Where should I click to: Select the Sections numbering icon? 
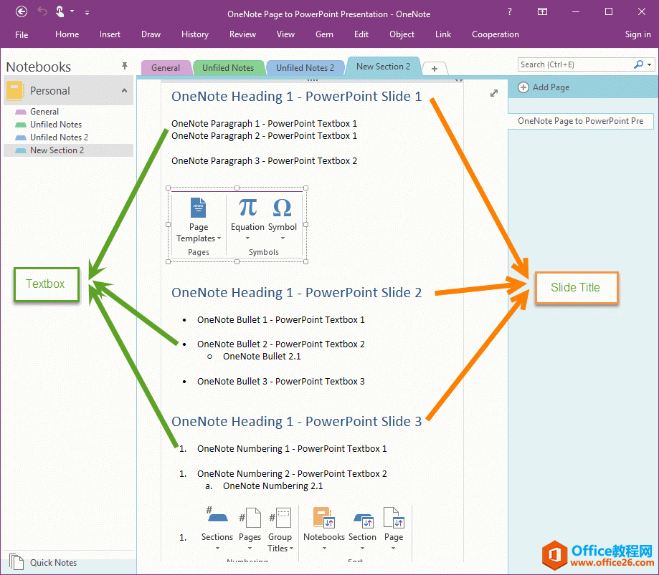click(x=217, y=522)
